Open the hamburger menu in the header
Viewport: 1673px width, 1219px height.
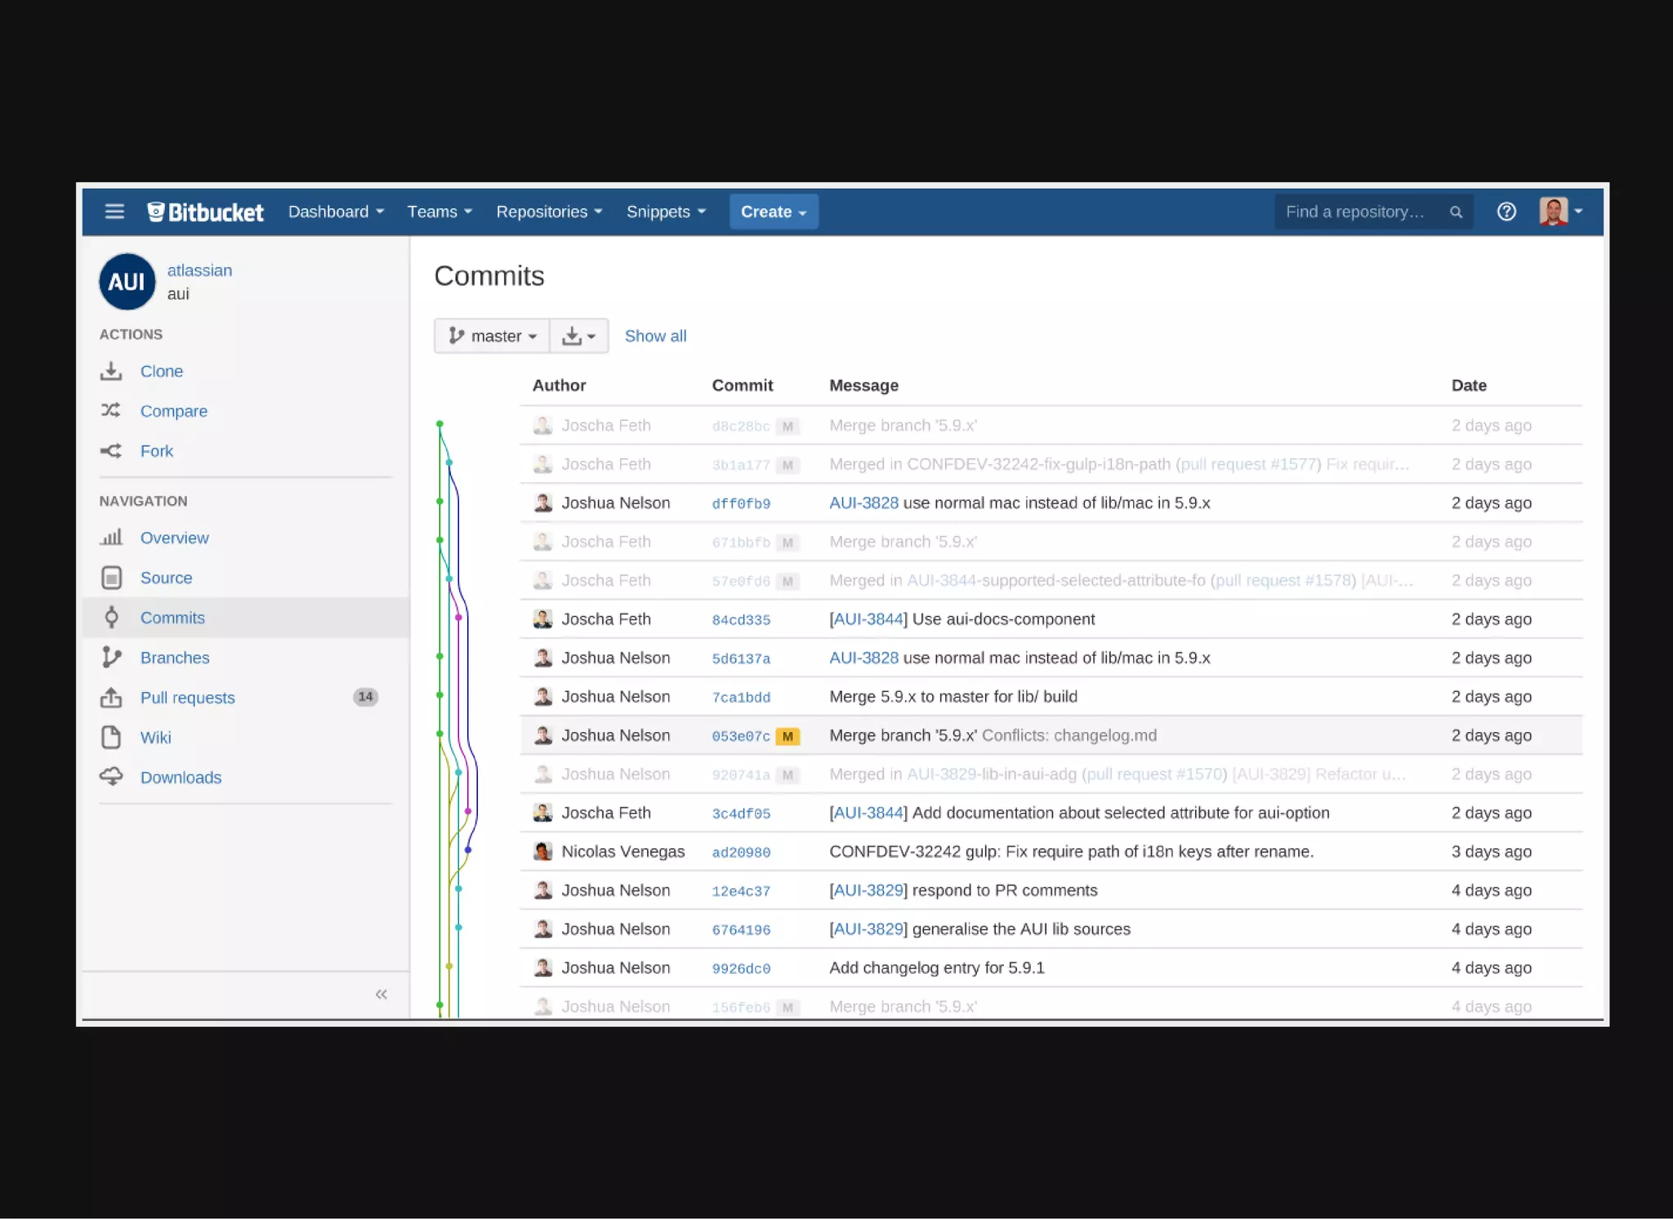pos(114,212)
